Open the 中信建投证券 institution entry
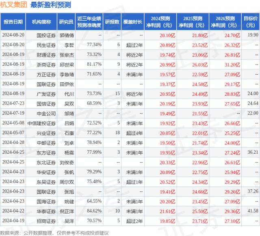 click(42, 122)
